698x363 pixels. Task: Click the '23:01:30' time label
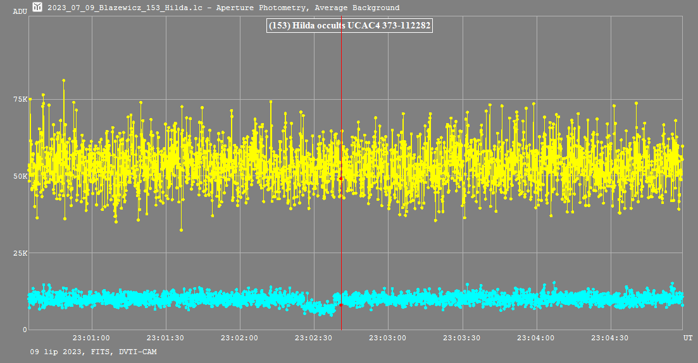165,338
